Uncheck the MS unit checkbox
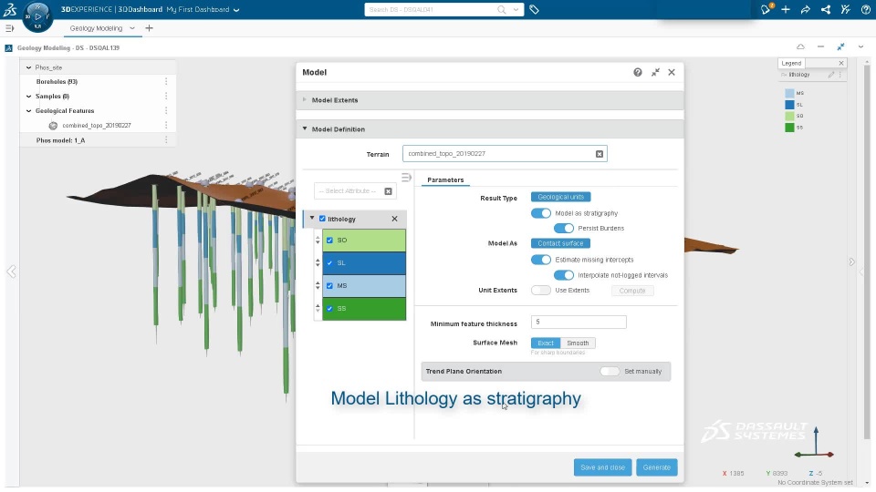 [329, 285]
